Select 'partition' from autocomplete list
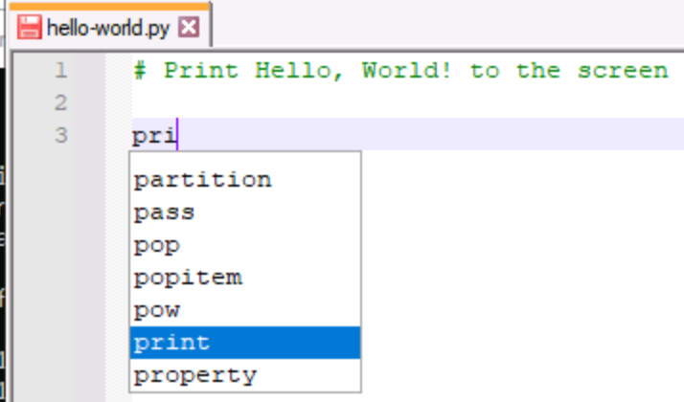This screenshot has height=402, width=684. click(245, 180)
